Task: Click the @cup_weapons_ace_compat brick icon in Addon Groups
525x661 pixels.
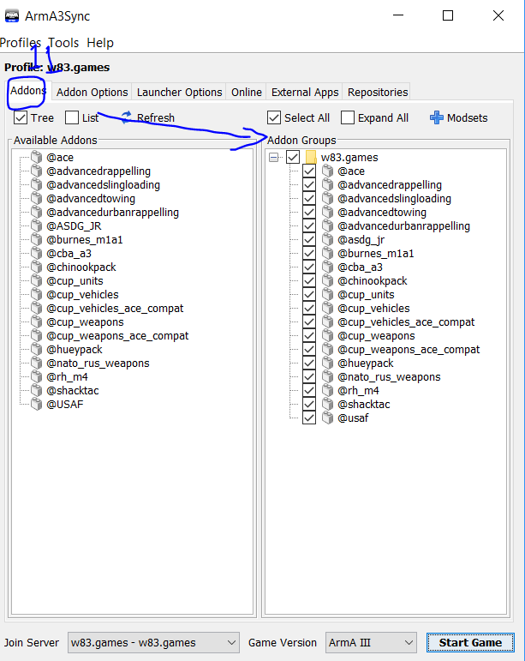Action: [x=327, y=350]
